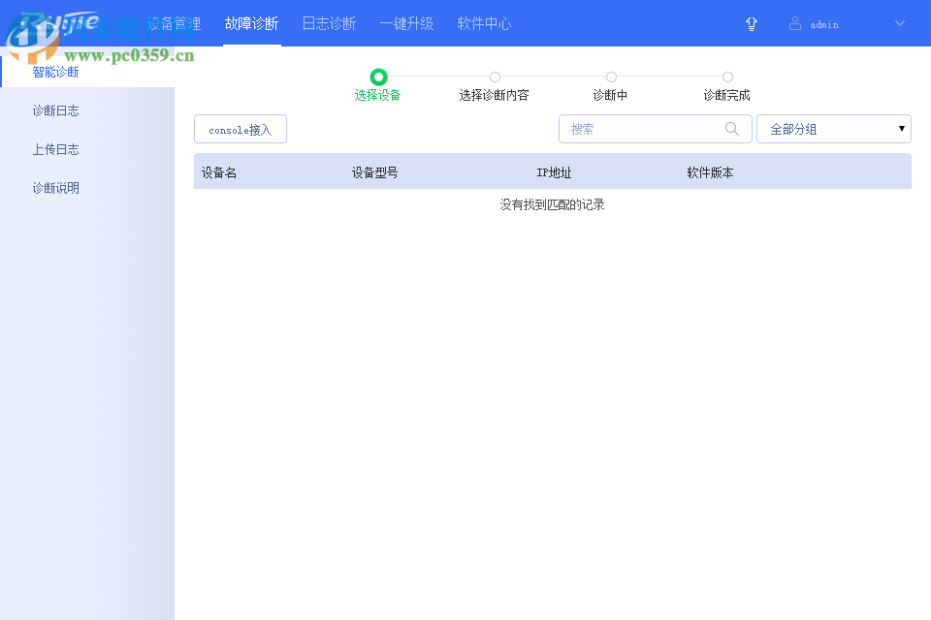Click the search magnifier icon
931x620 pixels.
coord(732,128)
